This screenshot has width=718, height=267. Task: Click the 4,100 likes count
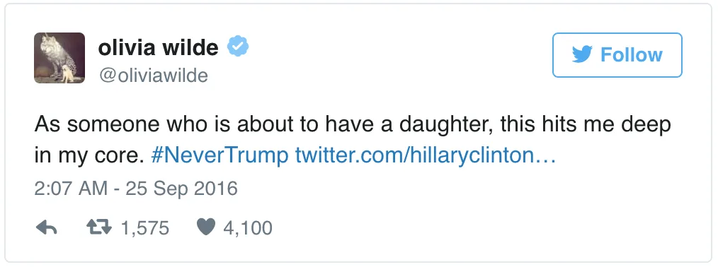click(x=248, y=227)
